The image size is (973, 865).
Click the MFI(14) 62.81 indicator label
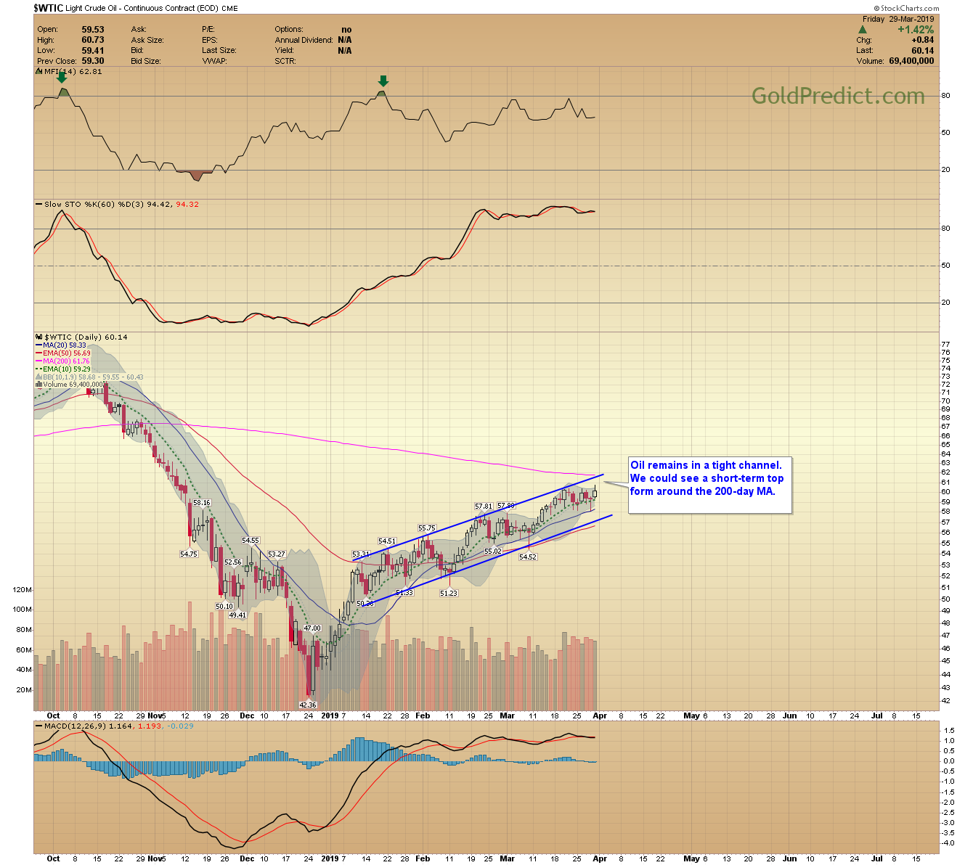69,71
